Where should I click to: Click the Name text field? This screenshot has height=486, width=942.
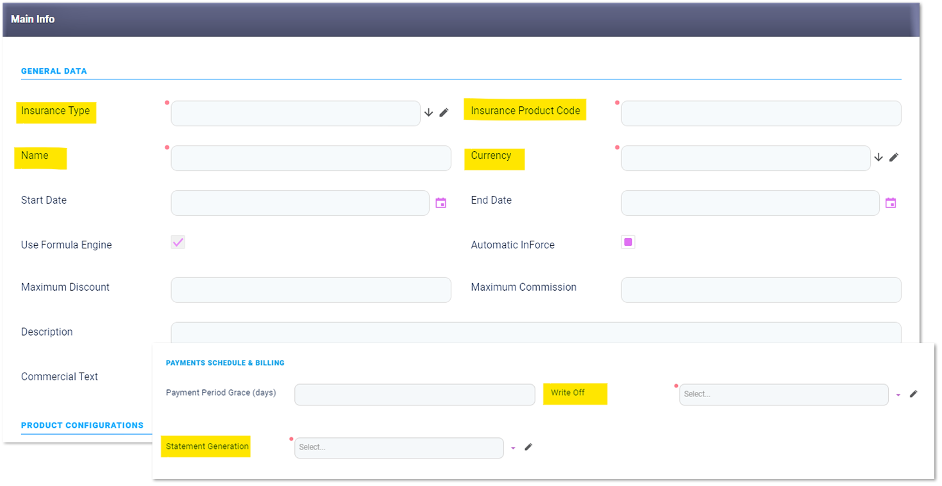click(x=310, y=158)
